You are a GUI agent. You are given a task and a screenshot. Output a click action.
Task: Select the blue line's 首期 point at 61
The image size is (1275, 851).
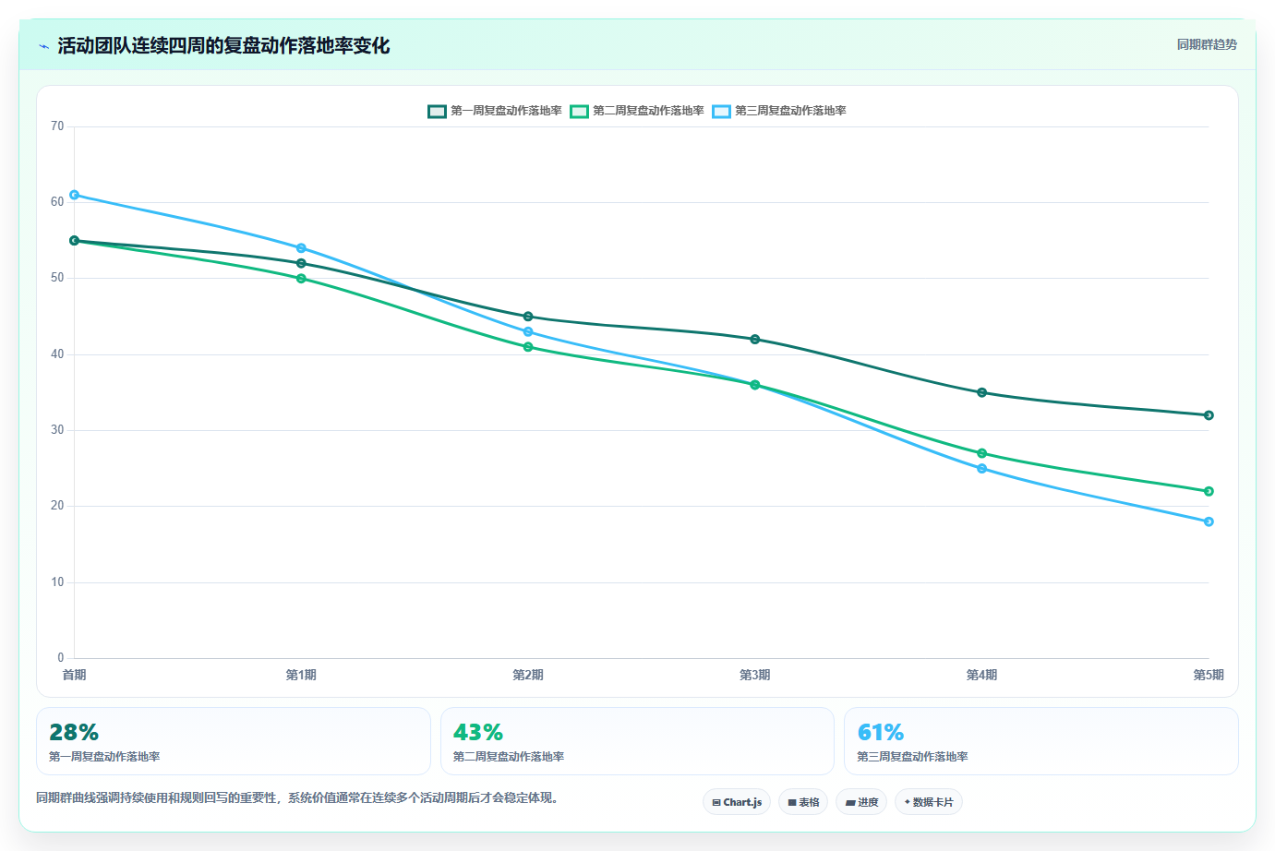click(75, 195)
